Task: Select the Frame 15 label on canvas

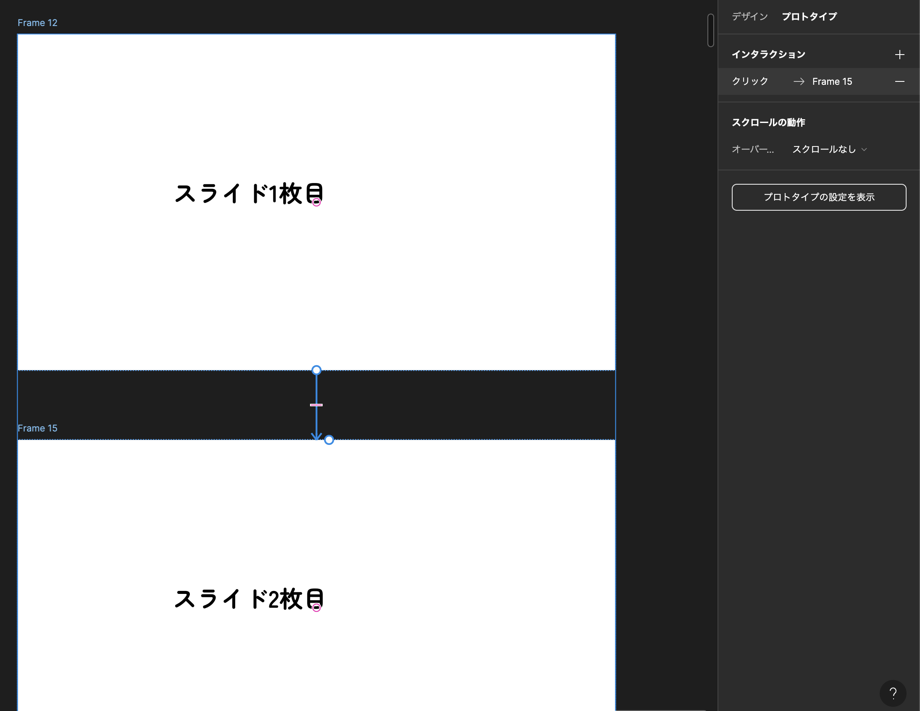Action: pos(37,428)
